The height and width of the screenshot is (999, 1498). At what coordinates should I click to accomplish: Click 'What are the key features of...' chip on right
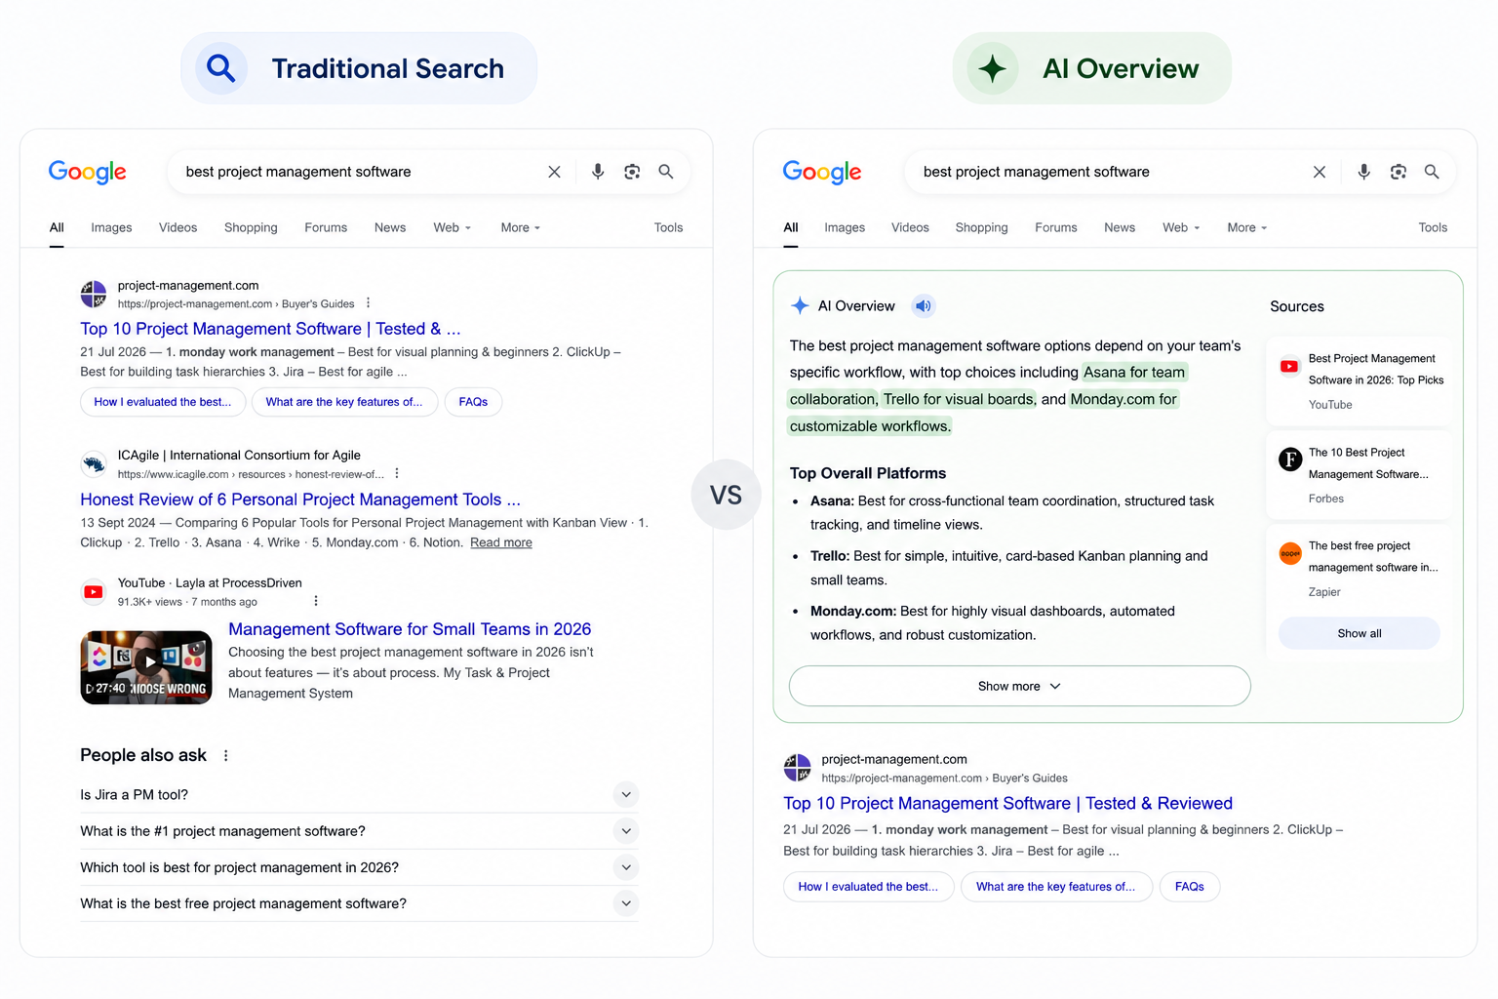(x=1056, y=887)
